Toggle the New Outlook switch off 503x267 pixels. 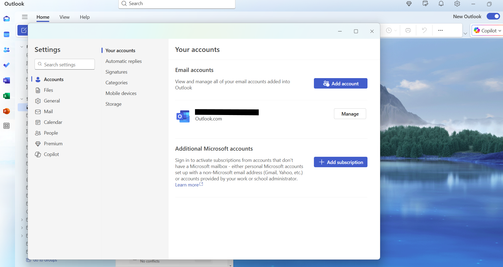click(493, 16)
